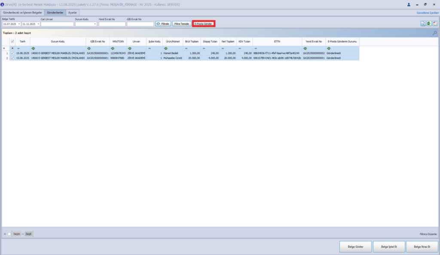Image resolution: width=440 pixels, height=255 pixels.
Task: Open the Ayarlar tab
Action: [x=72, y=12]
